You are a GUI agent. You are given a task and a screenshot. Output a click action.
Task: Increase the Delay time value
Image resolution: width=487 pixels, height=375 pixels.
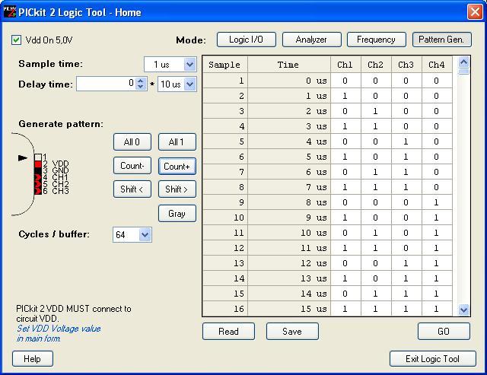coord(141,81)
